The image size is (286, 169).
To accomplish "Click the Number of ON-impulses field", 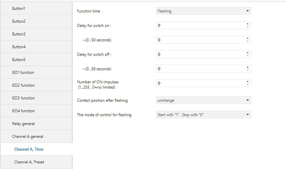I will coord(200,83).
